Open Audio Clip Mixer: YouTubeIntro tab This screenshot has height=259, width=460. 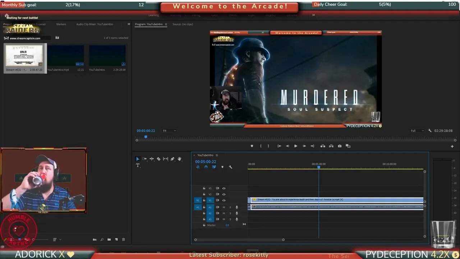(95, 24)
